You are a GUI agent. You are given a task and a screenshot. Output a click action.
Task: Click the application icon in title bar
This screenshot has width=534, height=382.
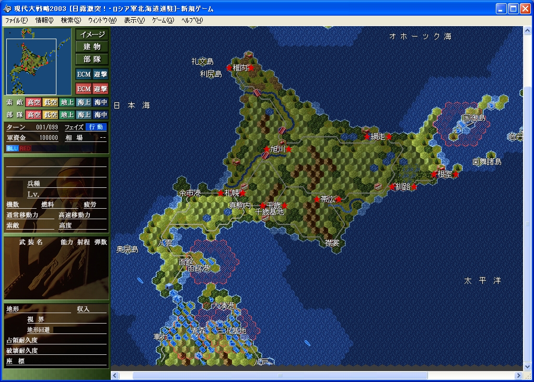pos(7,9)
